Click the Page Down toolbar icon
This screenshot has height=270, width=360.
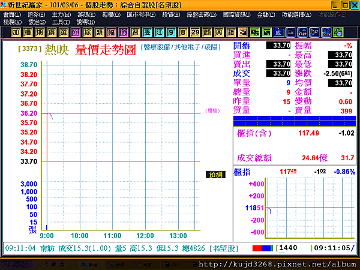click(314, 32)
